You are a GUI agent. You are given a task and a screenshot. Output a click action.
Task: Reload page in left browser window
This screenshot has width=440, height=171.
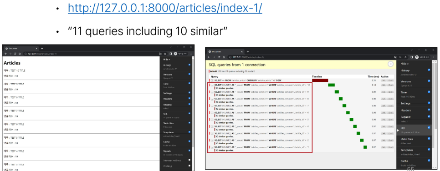tap(15, 54)
